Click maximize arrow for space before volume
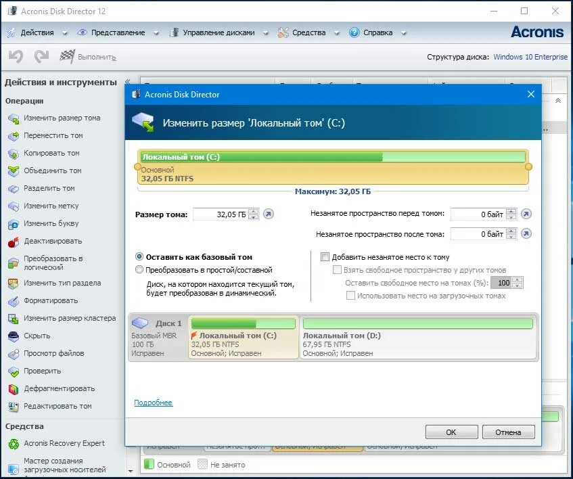573x479 pixels. (x=526, y=214)
